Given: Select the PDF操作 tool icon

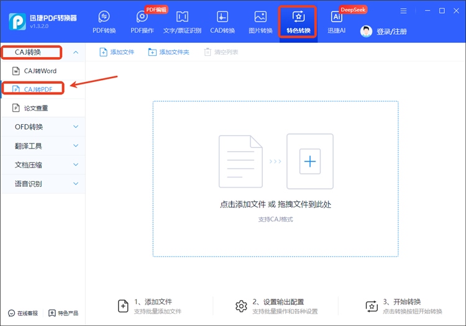Looking at the screenshot, I should (x=142, y=17).
